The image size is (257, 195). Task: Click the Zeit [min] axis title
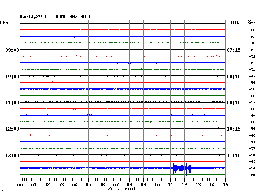(122, 189)
